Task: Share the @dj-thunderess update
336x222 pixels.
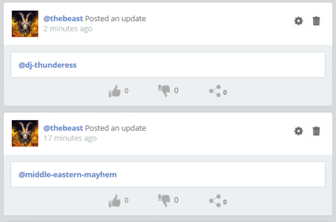Action: pos(215,91)
